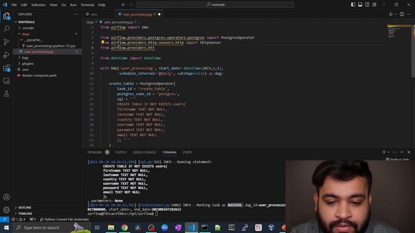Screen dimensions: 415x233
Task: Click the Go Forward arrow in title bar
Action: 131,5
